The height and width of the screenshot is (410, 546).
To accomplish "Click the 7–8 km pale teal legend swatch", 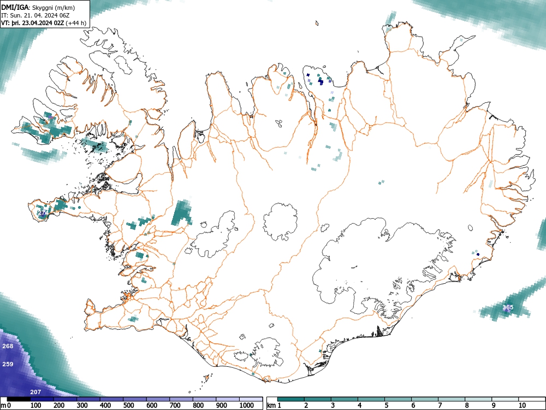I will pyautogui.click(x=452, y=399).
